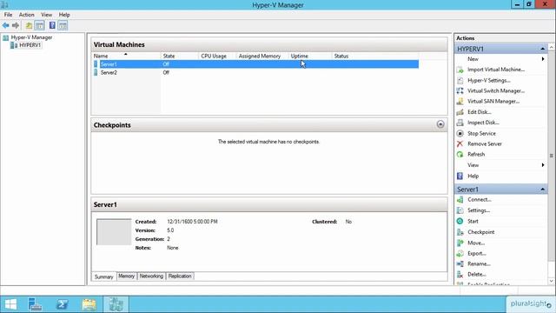
Task: Click the green Refresh icon
Action: click(x=460, y=155)
